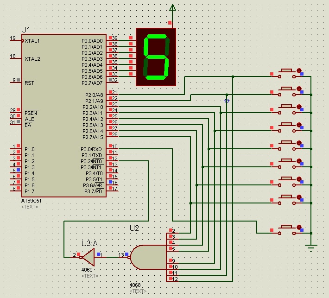Select the U1 reference label
Viewport: 329px width, 298px height.
click(x=25, y=30)
